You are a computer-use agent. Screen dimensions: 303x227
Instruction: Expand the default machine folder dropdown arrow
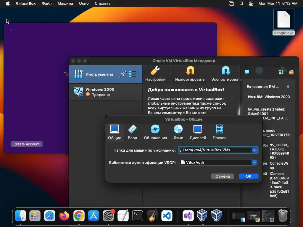click(254, 150)
